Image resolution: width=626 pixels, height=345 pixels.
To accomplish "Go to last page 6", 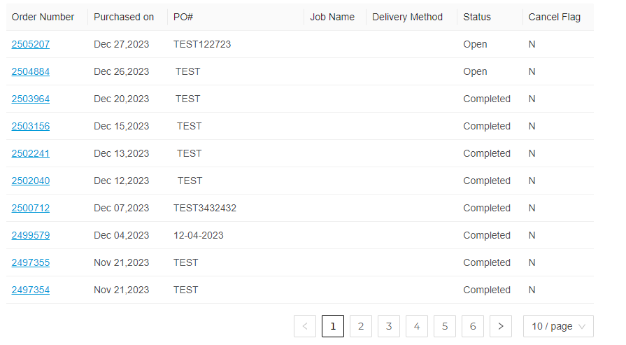I will [473, 326].
